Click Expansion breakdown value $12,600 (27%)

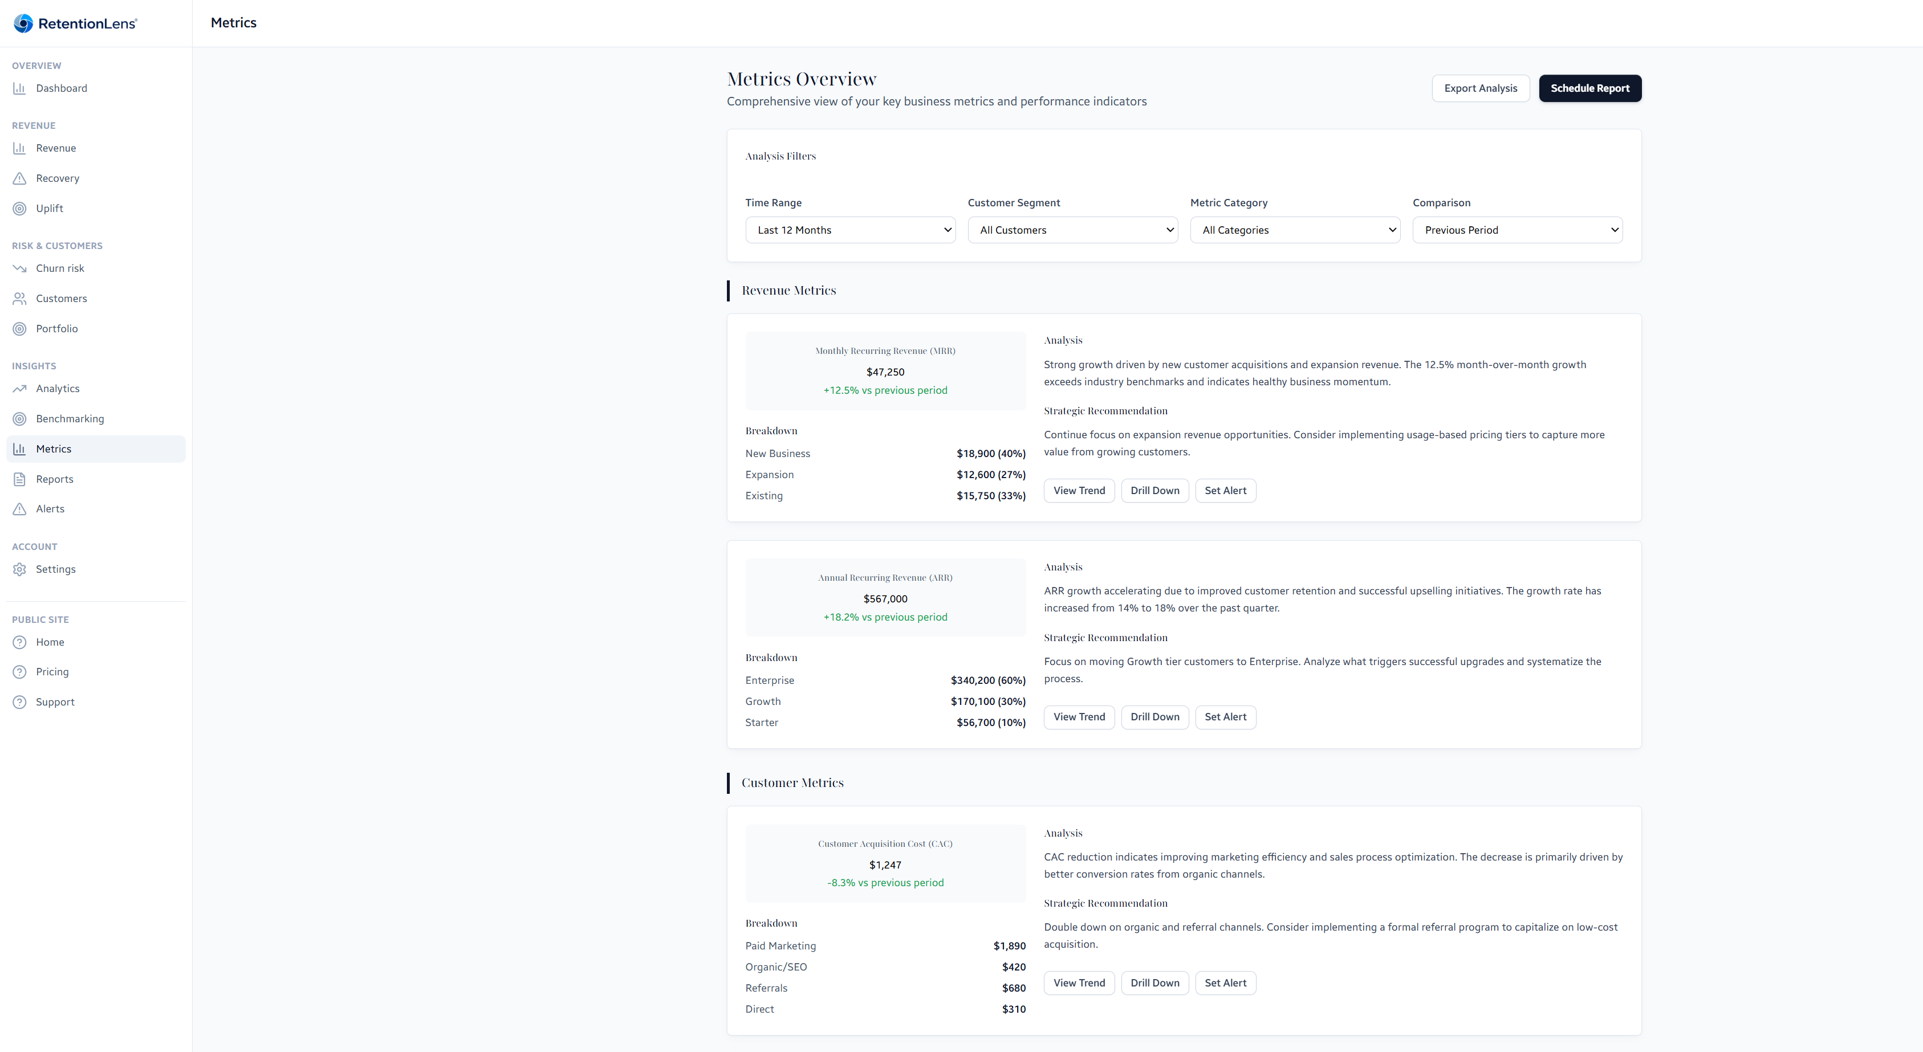coord(991,475)
